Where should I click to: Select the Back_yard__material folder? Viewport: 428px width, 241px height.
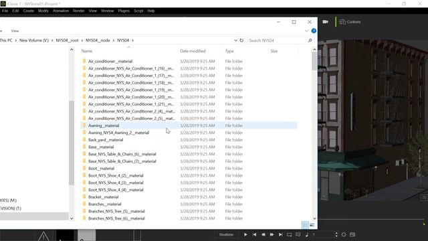(106, 140)
